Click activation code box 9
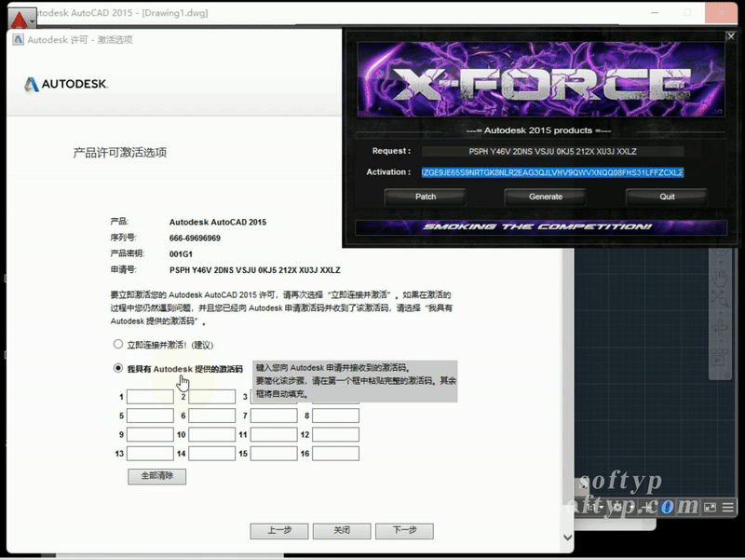Viewport: 745px width, 559px height. point(150,434)
